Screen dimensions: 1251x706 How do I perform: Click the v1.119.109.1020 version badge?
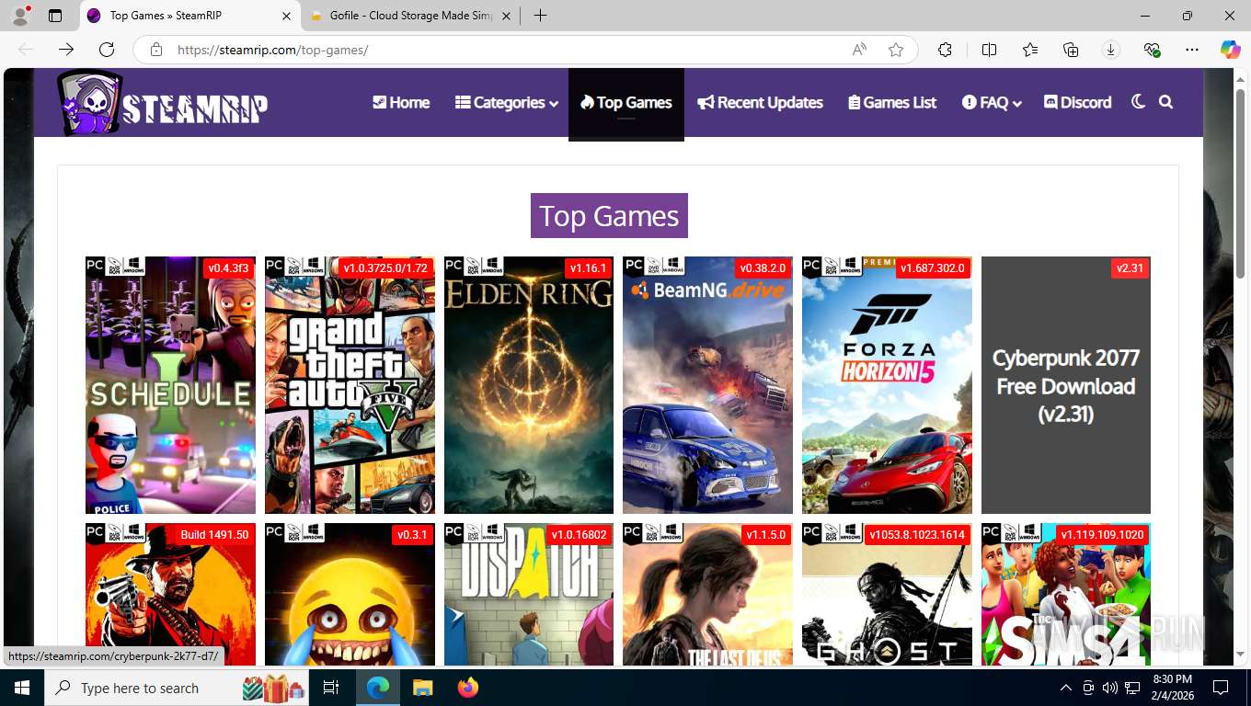1102,535
